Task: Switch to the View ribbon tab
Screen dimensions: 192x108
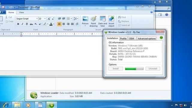Action: pos(21,12)
